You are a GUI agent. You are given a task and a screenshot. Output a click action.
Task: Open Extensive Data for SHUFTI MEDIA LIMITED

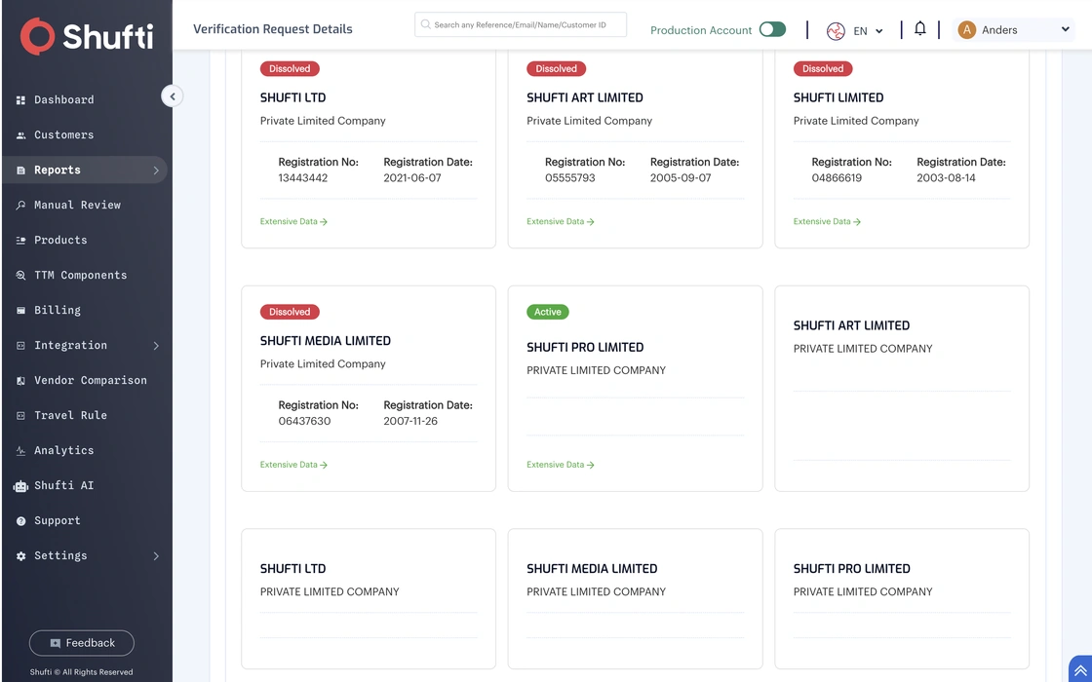293,464
